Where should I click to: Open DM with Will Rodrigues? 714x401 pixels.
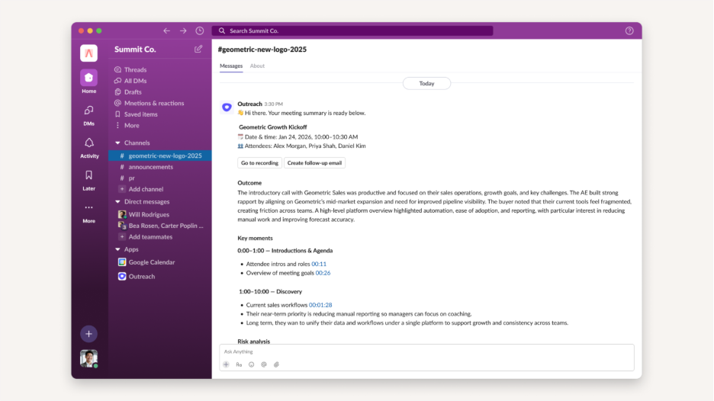[144, 214]
